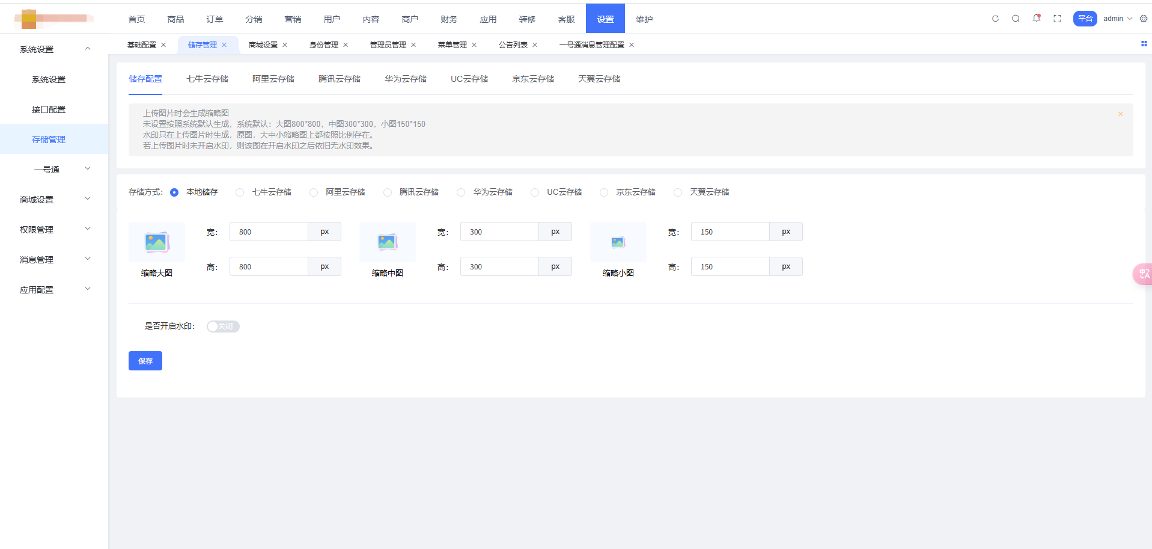Expand the 应用配置 sidebar group

(88, 289)
